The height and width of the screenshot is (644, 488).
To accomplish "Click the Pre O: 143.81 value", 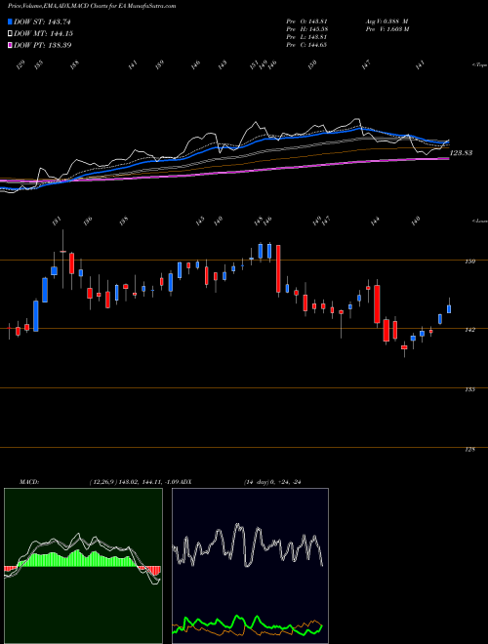I will [x=306, y=20].
